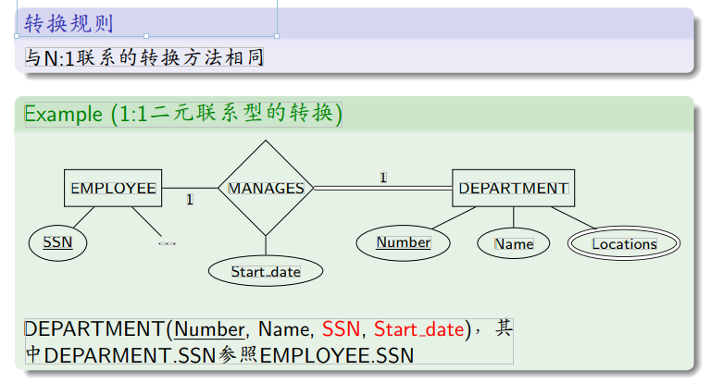Image resolution: width=711 pixels, height=383 pixels.
Task: Click the text 与N:1联系的转换方法相同
Action: (144, 57)
